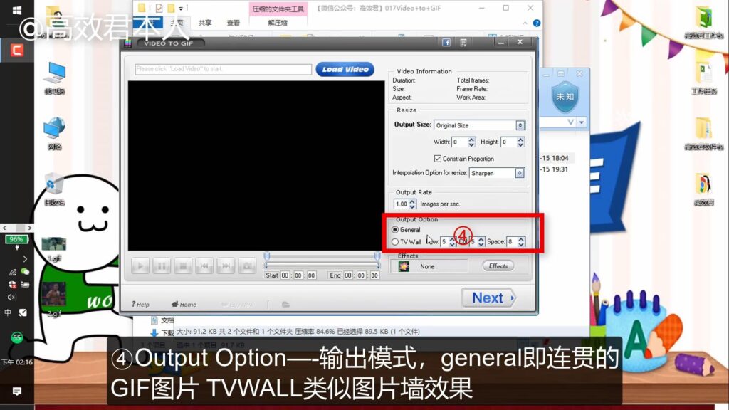Open the 主页 tab in Explorer
729x410 pixels.
[177, 23]
